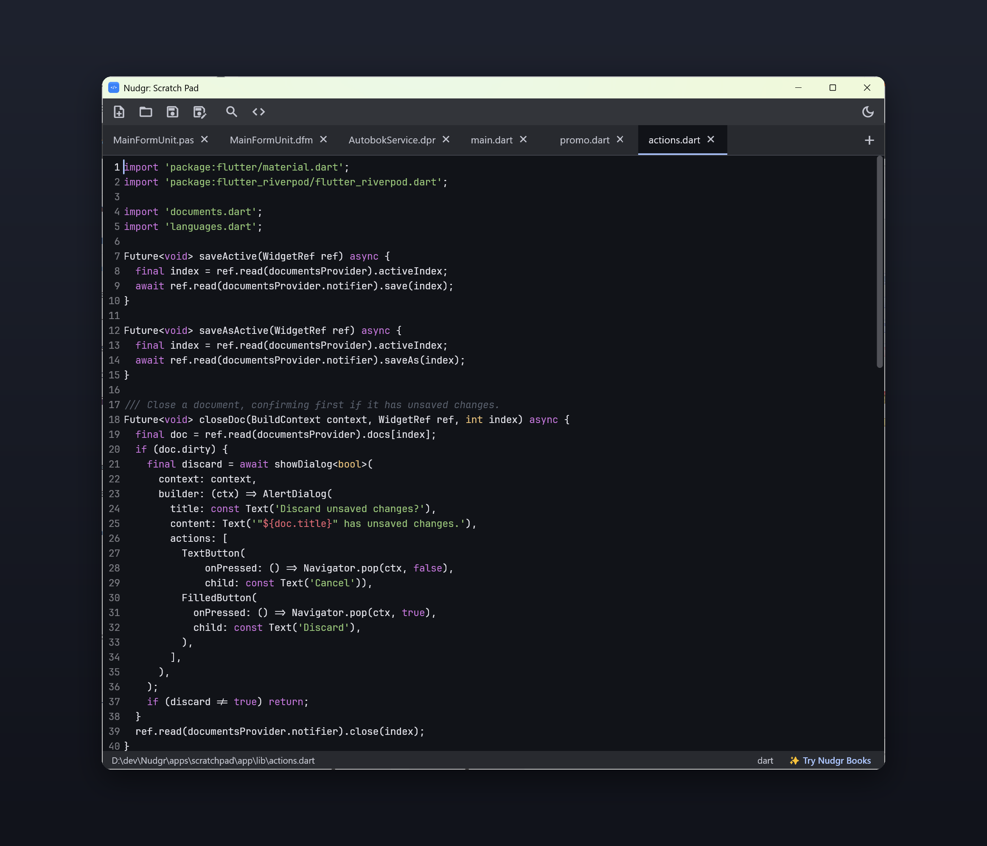Click the Nudgr app icon in title bar
The height and width of the screenshot is (846, 987).
[x=114, y=88]
